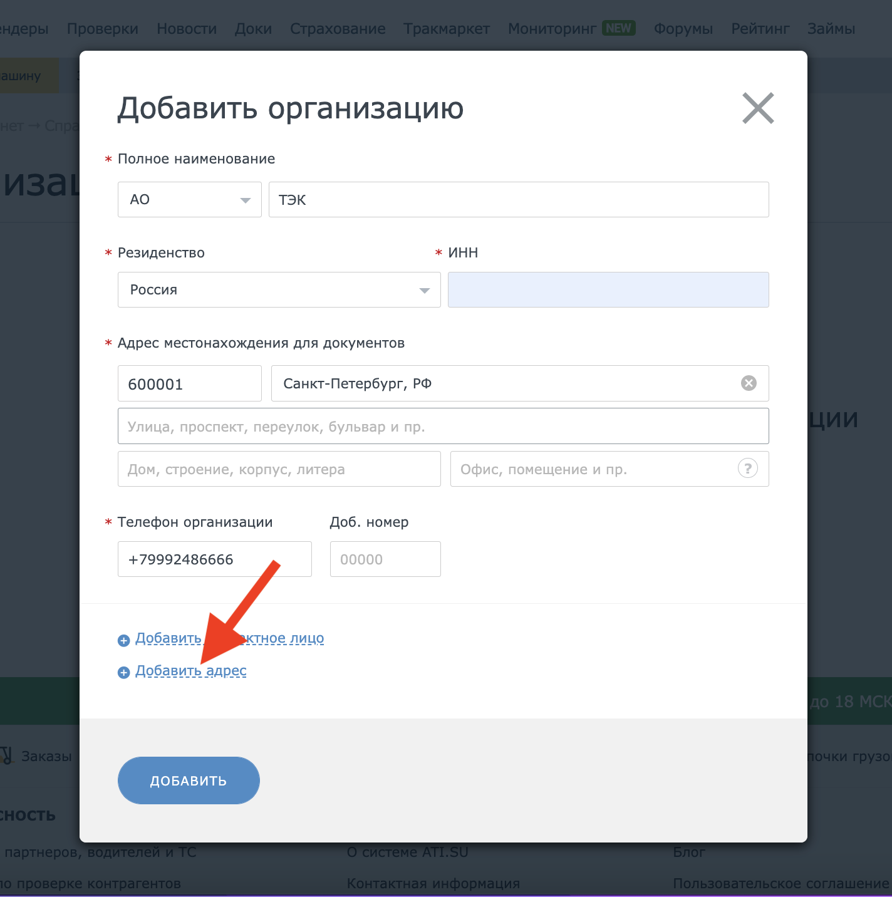Viewport: 892px width, 897px height.
Task: Close the Добавить организацию dialog
Action: pyautogui.click(x=758, y=108)
